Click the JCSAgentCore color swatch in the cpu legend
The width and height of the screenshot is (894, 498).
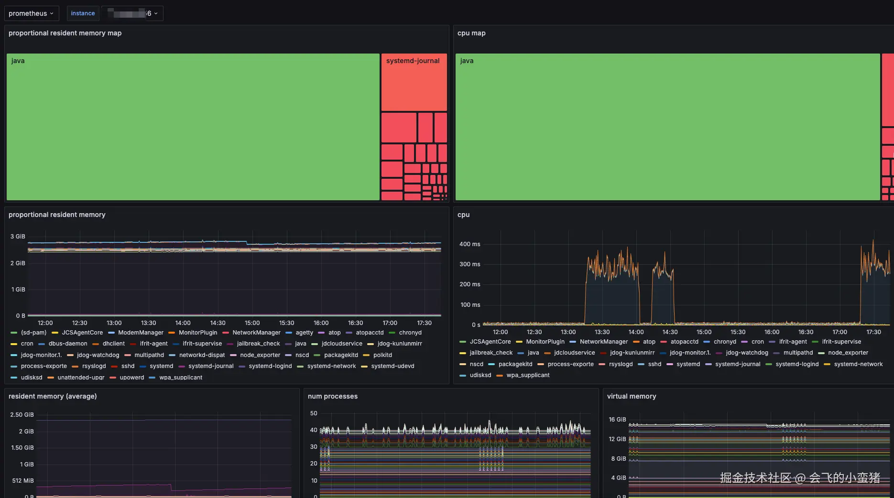[x=462, y=342]
